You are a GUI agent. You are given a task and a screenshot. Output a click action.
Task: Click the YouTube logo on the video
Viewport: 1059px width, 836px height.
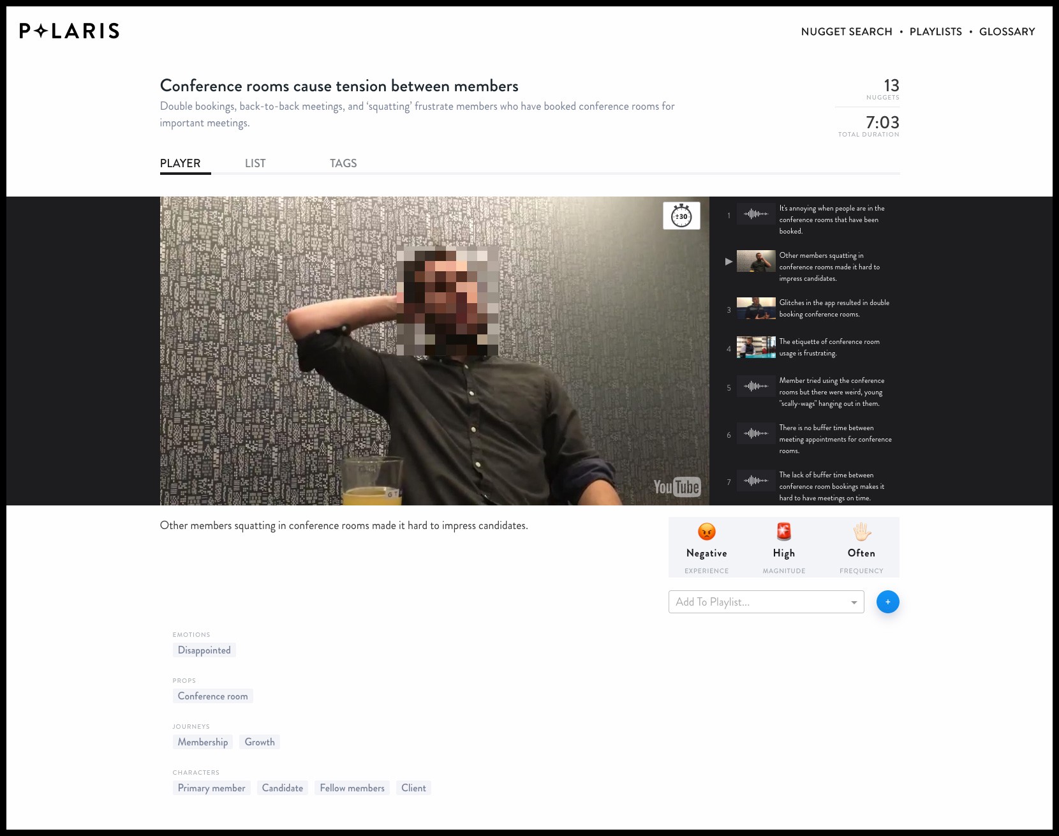[676, 487]
